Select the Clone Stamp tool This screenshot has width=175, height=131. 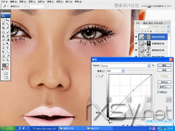coord(3,36)
